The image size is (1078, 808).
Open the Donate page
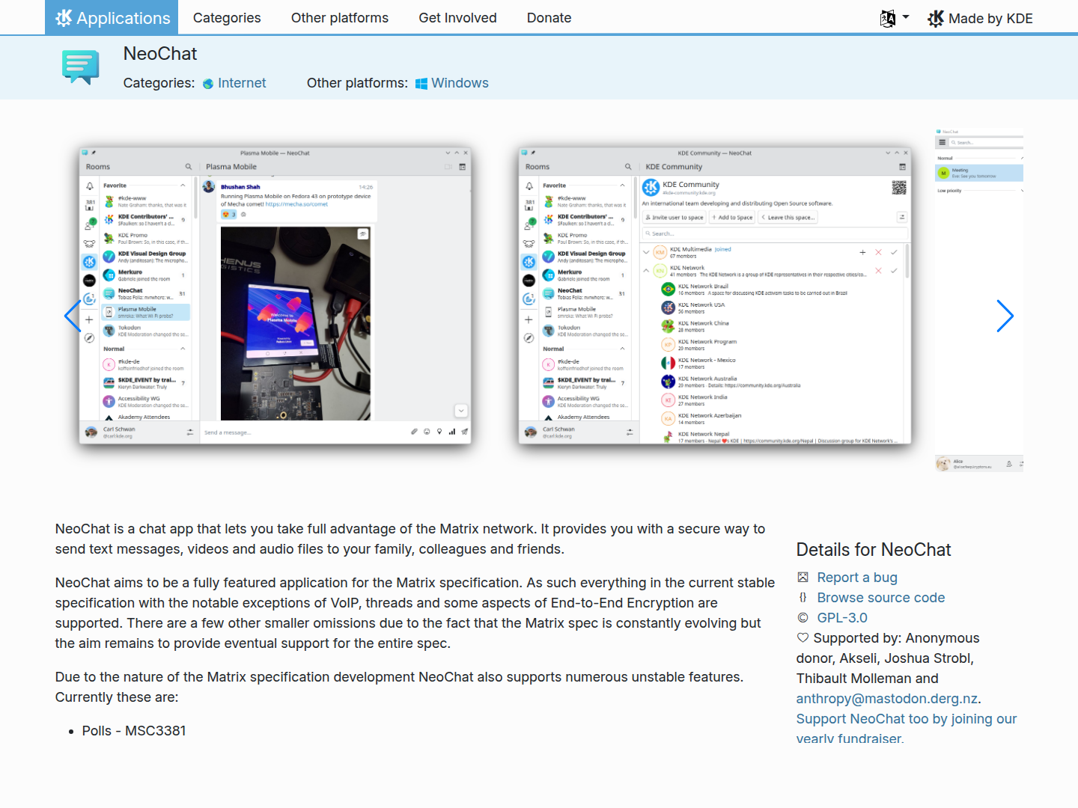pos(549,18)
